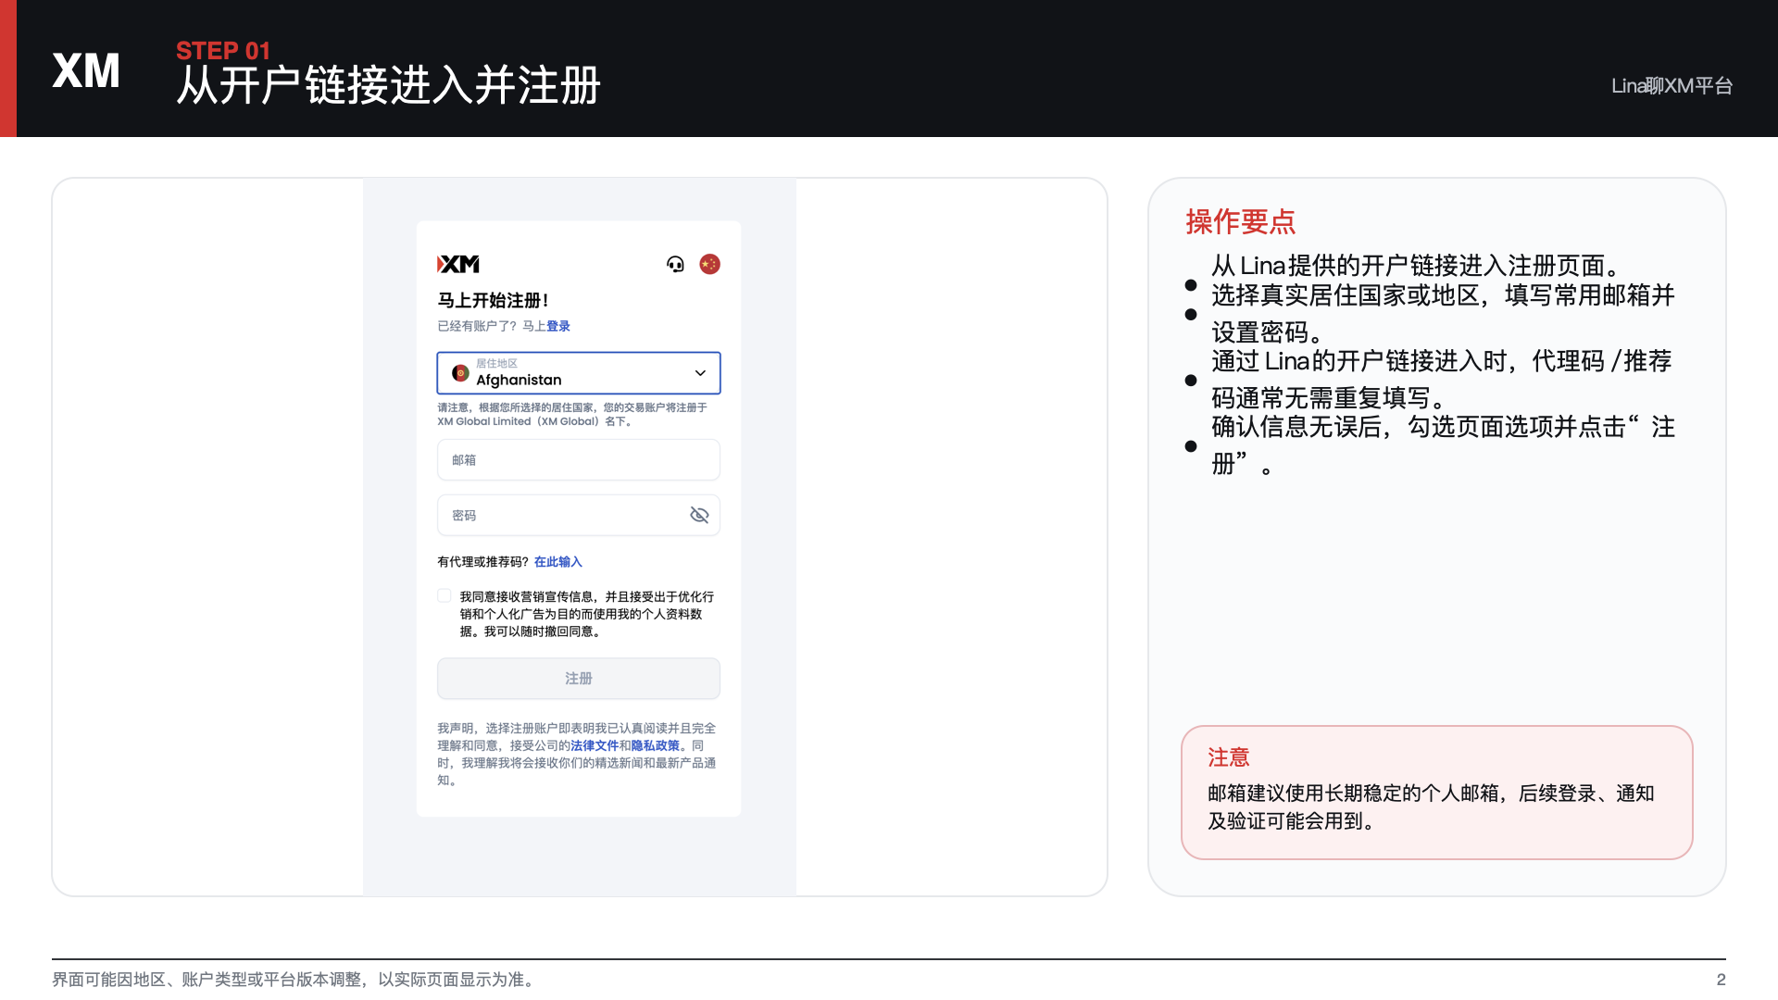Click the 密码 password input field
This screenshot has width=1778, height=1000.
pyautogui.click(x=579, y=515)
